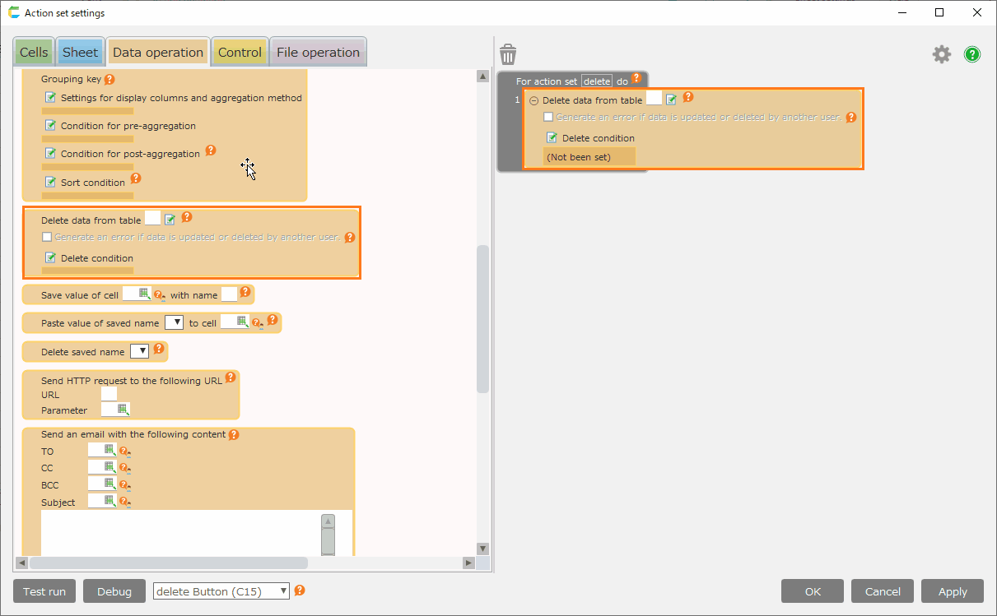
Task: Click the action list scroll right arrow
Action: click(468, 563)
